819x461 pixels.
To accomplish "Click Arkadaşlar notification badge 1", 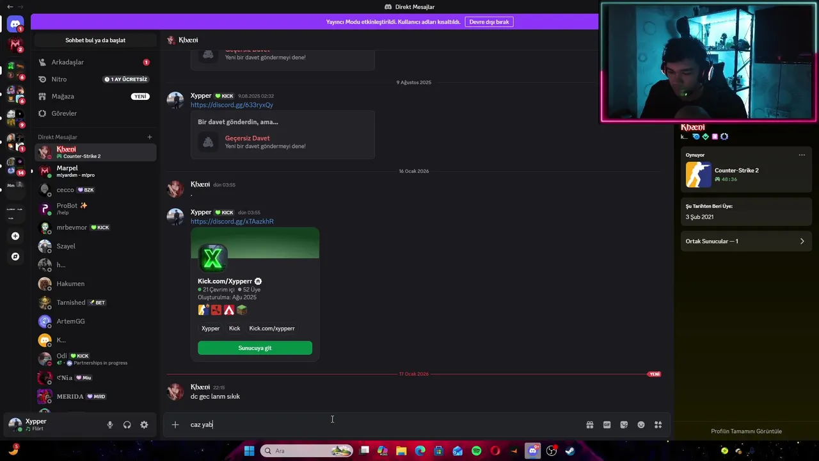I will [146, 62].
